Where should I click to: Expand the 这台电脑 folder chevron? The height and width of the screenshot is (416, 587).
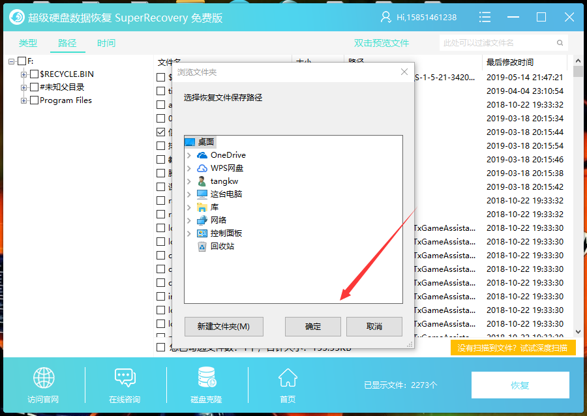coord(189,194)
